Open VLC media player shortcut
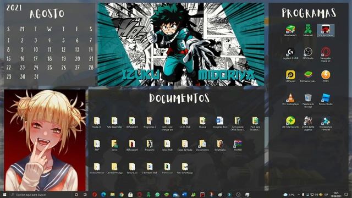Viewport: 352px width, 198px height. pyautogui.click(x=290, y=100)
